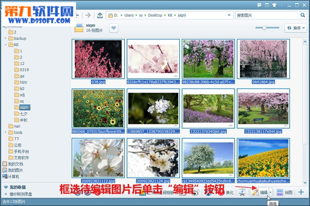
Task: Select the 1322138117xtH4.jpg thumbnail
Action: pyautogui.click(x=263, y=108)
